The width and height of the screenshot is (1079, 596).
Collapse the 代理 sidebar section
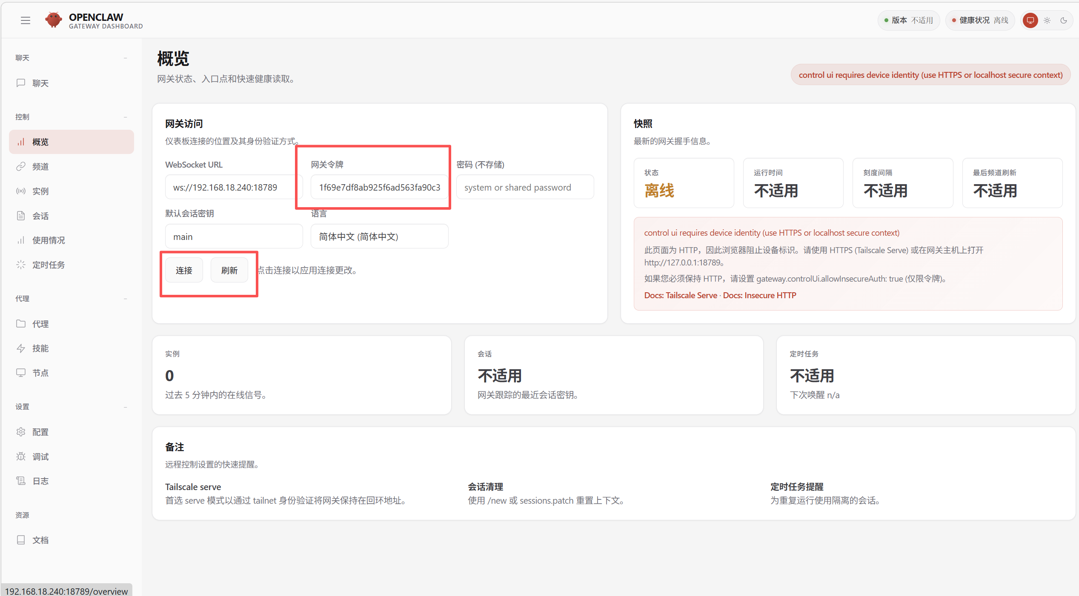click(x=125, y=299)
